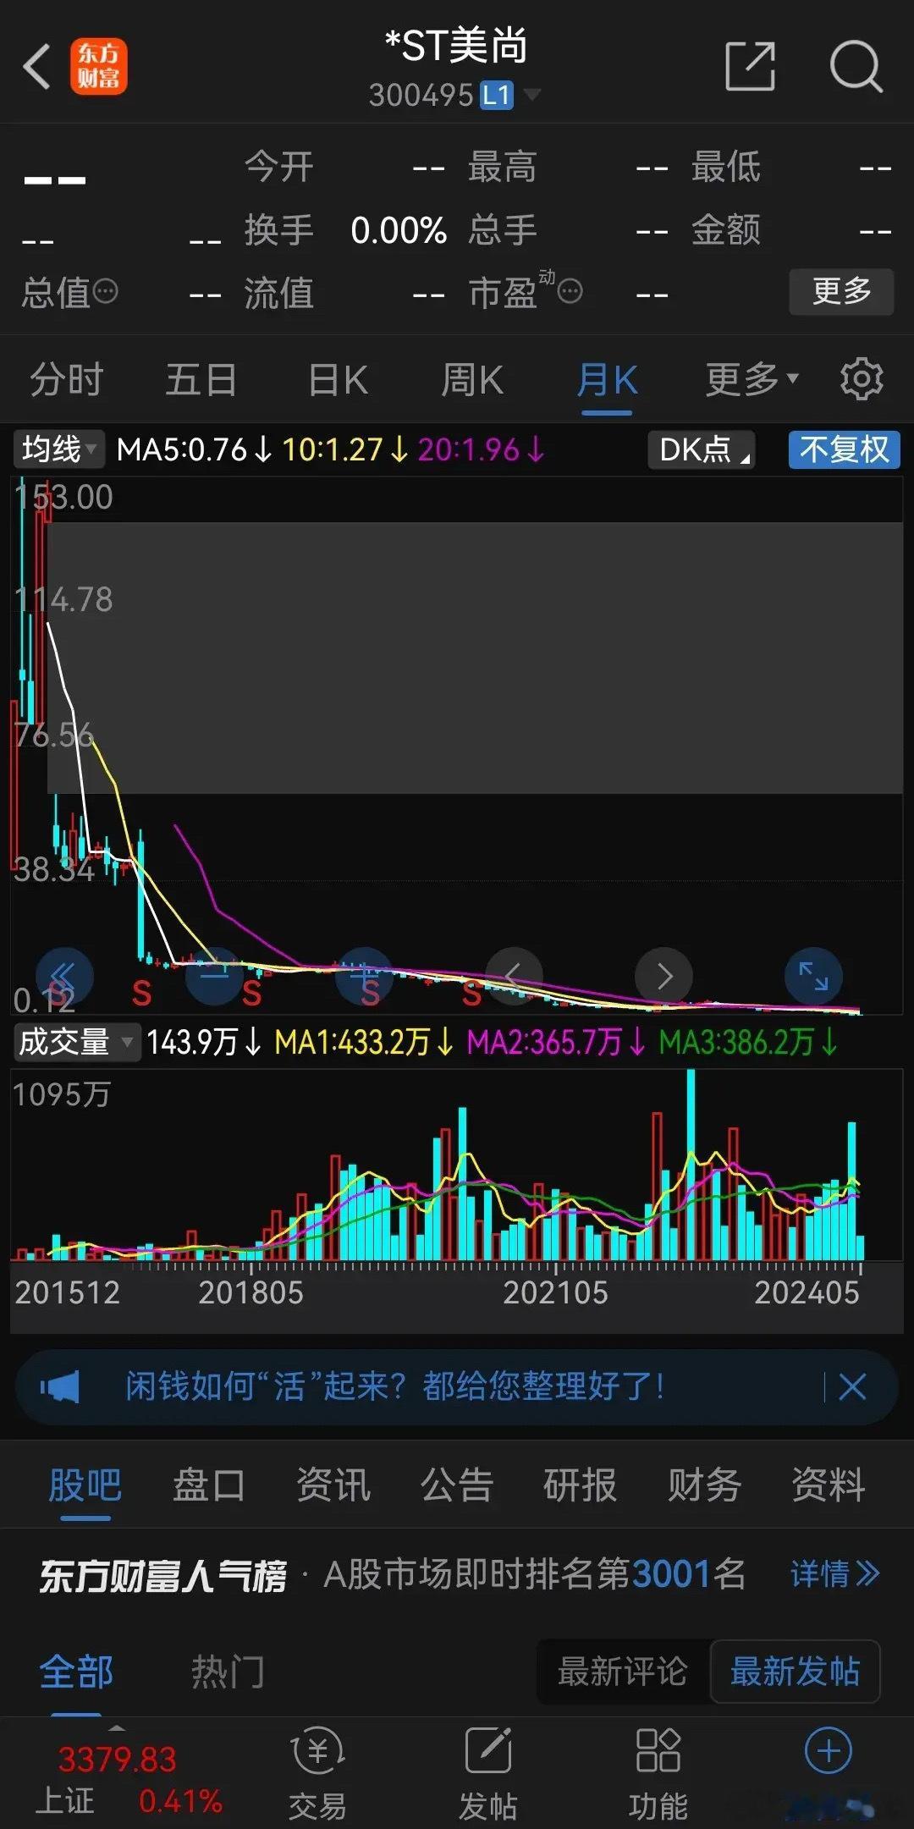Tap the MA5:0.76 value label
The width and height of the screenshot is (914, 1829).
(x=195, y=449)
